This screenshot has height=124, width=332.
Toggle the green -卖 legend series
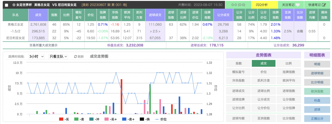pyautogui.click(x=79, y=119)
